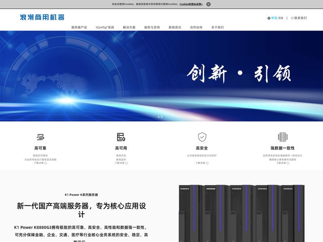Select the first carousel slide dot
323x242 pixels.
(159, 117)
